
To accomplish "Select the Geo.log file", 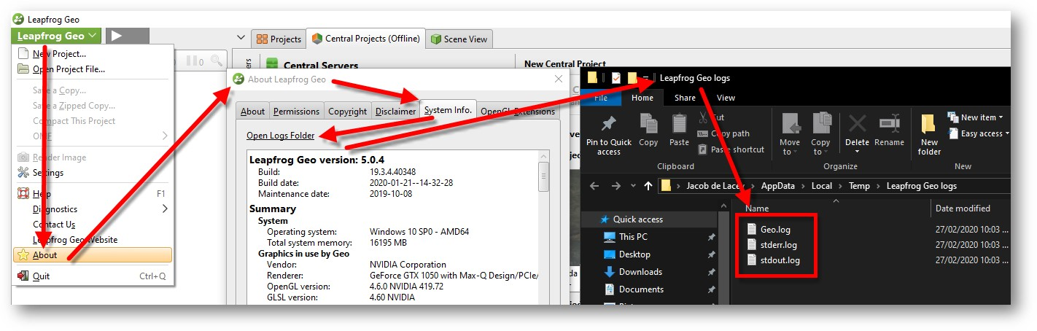I will click(774, 229).
